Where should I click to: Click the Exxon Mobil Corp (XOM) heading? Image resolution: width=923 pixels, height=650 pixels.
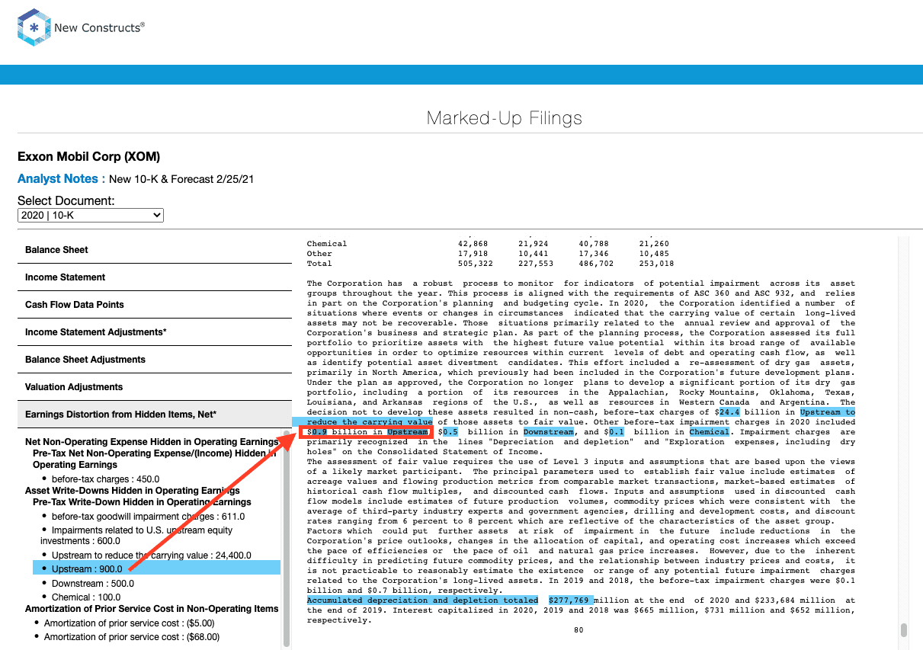[x=89, y=157]
